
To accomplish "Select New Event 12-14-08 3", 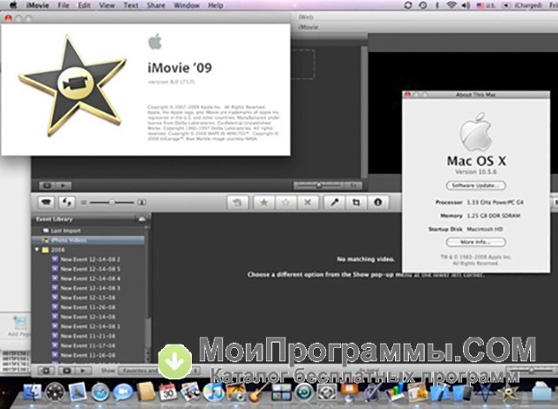I will [89, 288].
